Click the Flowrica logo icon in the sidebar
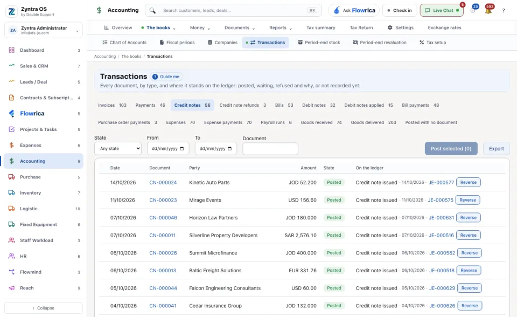Screen dimensions: 517x317 click(11, 114)
